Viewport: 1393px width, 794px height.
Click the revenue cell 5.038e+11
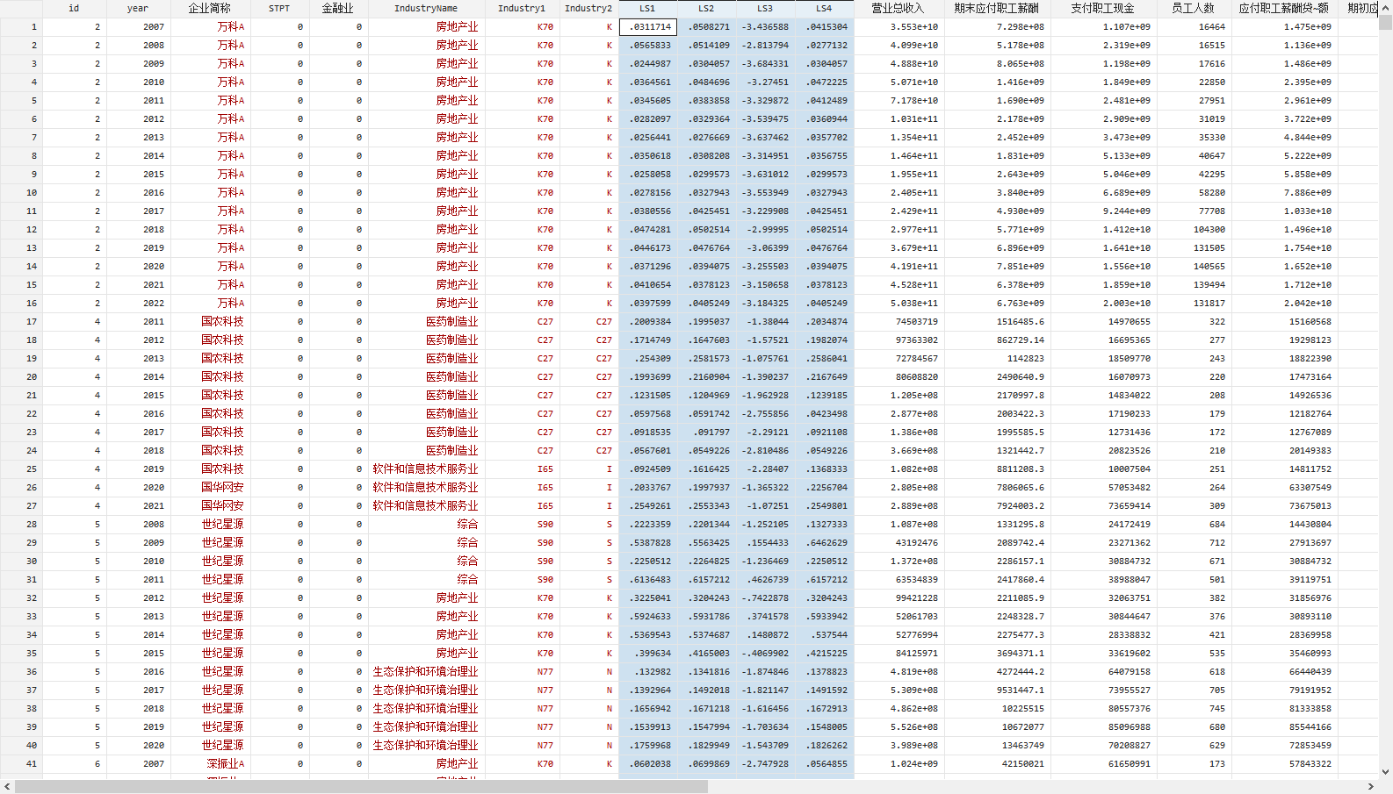899,304
